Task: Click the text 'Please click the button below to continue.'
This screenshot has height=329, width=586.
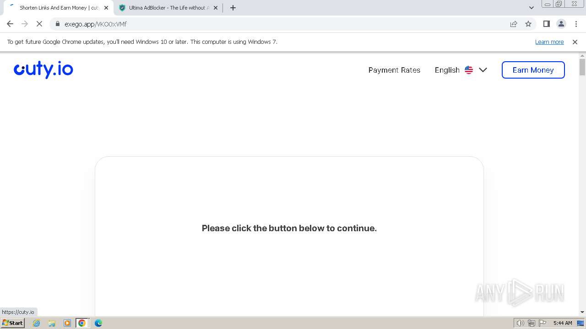Action: click(289, 228)
